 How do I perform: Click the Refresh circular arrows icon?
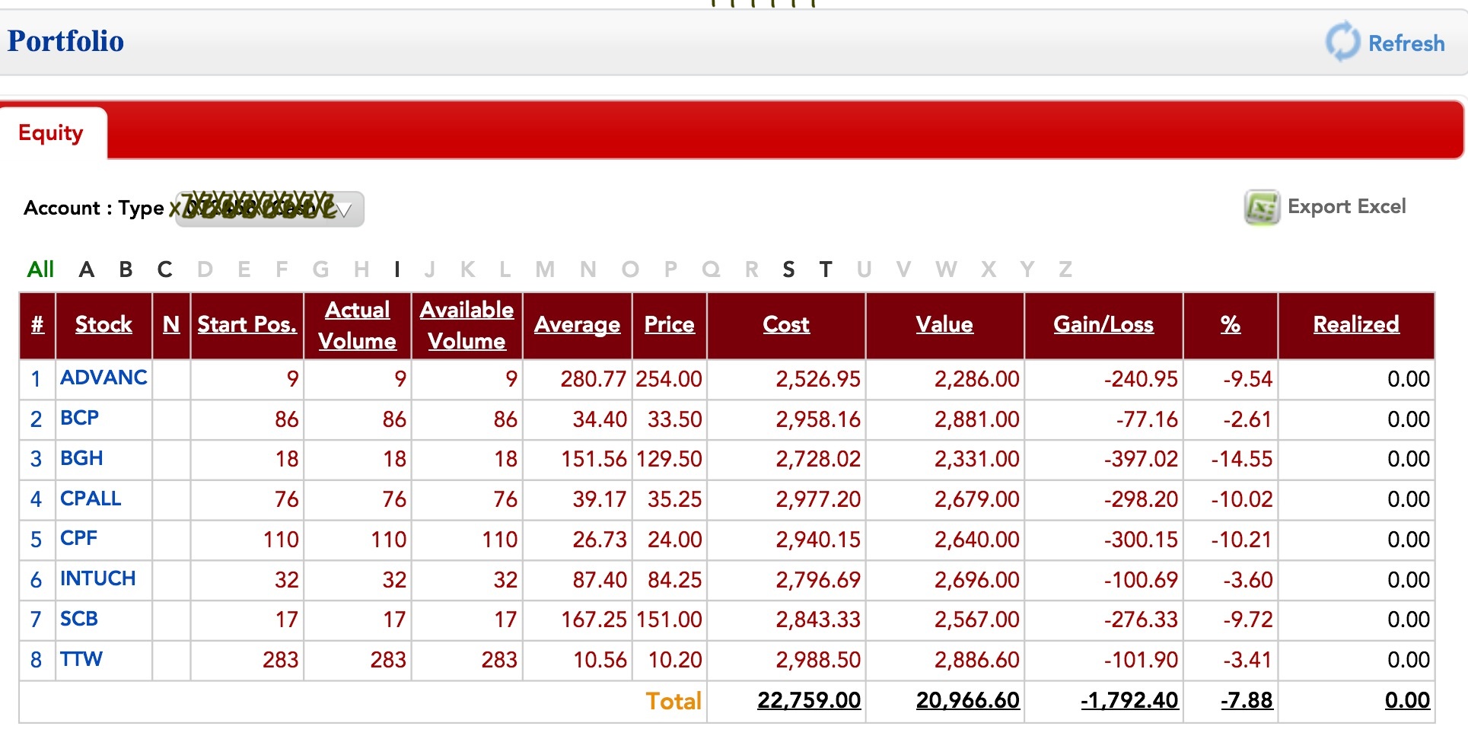(x=1342, y=41)
